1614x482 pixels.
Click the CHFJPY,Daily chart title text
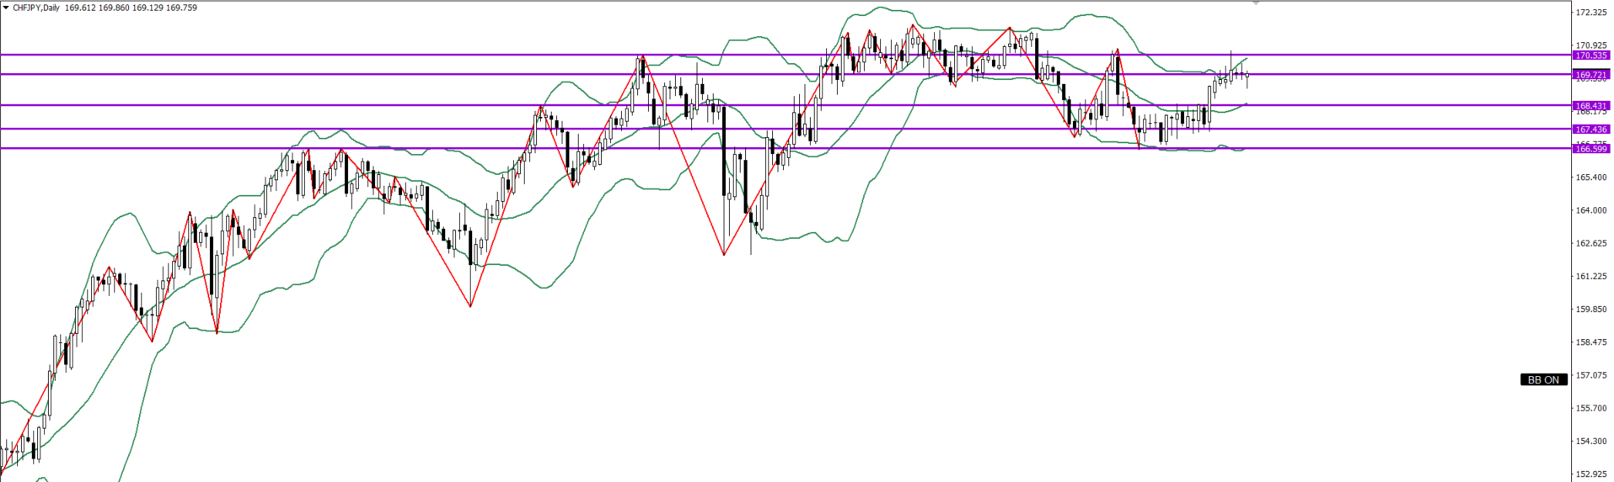[x=35, y=8]
